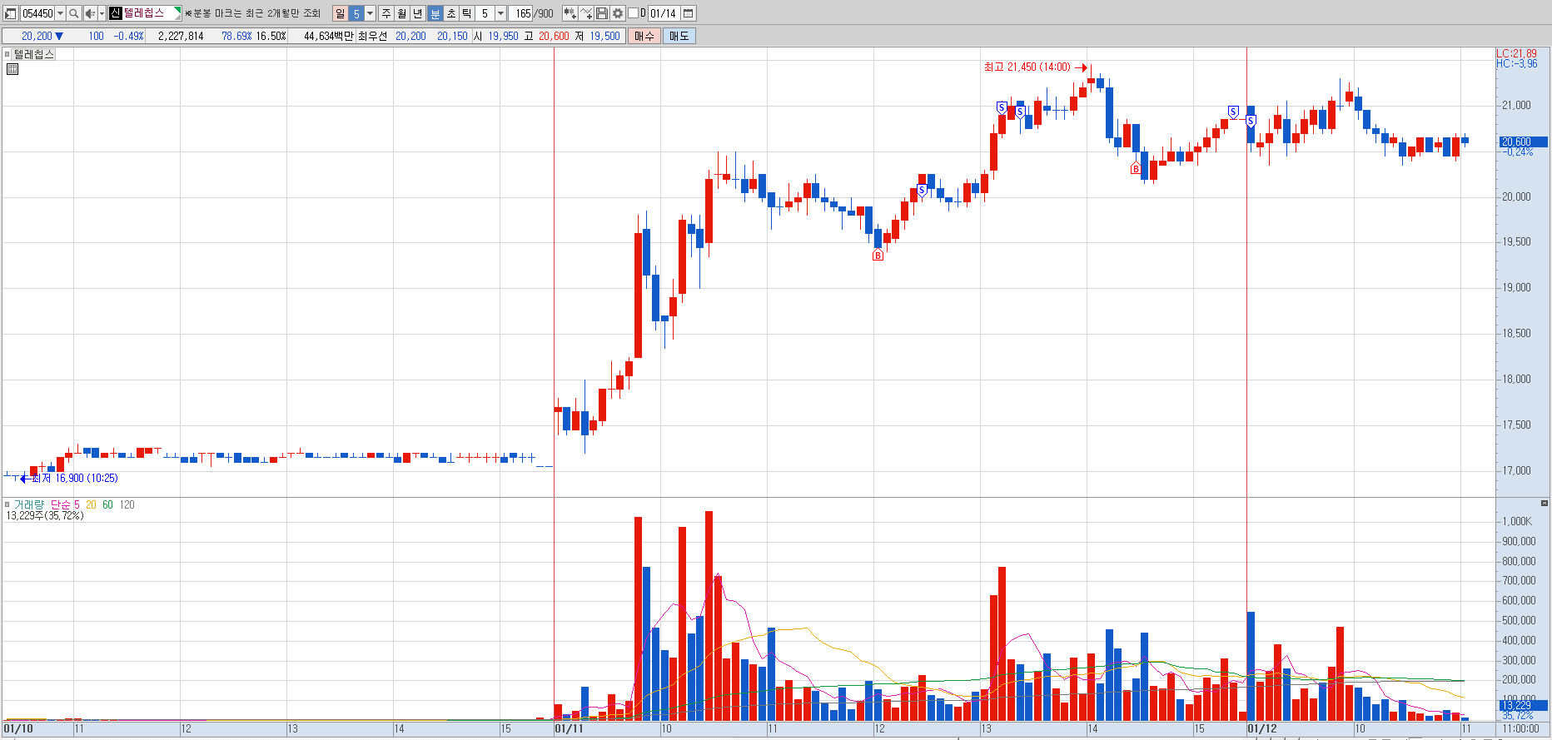Click the blue 5 day-count button
The width and height of the screenshot is (1552, 740).
[x=356, y=13]
